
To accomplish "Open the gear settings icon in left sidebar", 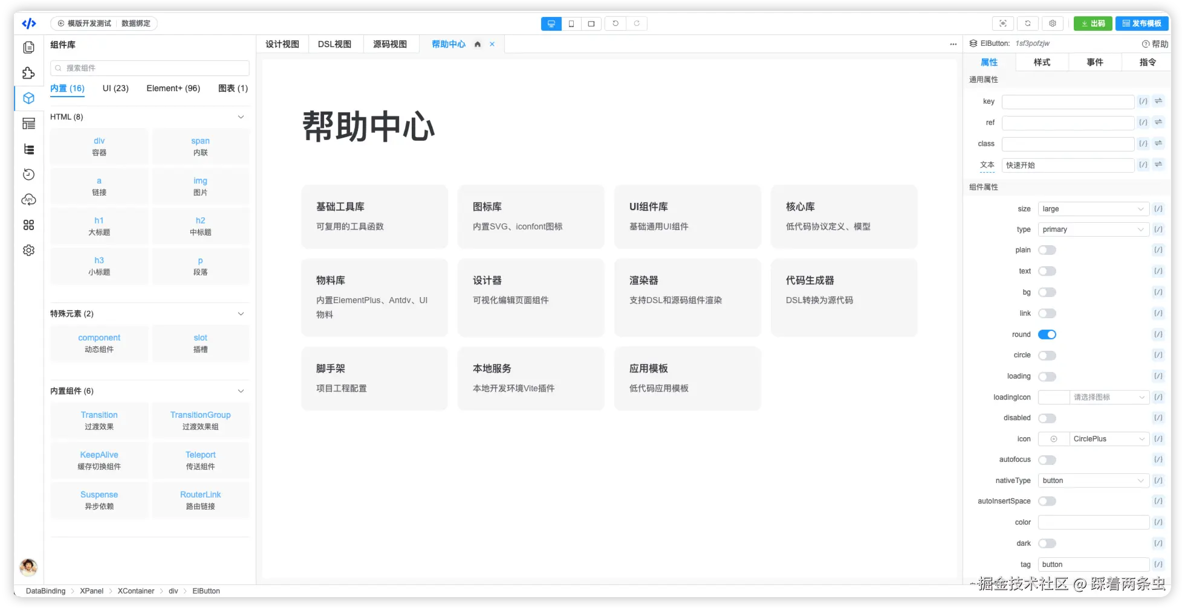I will pos(28,251).
